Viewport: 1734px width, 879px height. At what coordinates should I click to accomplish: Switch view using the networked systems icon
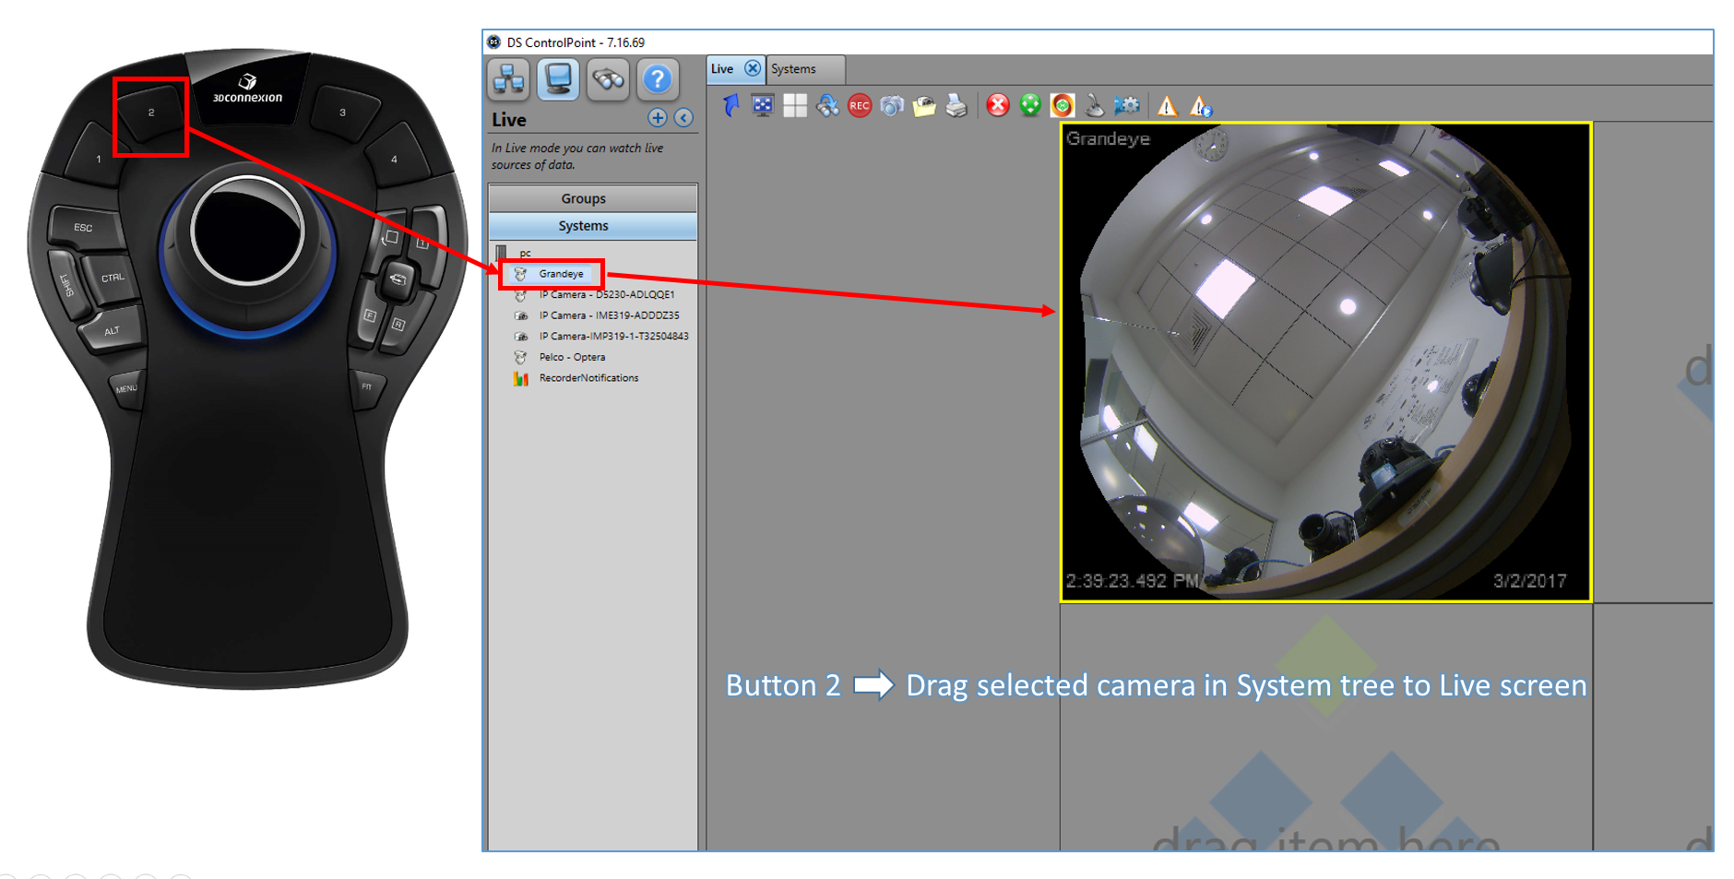click(x=506, y=79)
